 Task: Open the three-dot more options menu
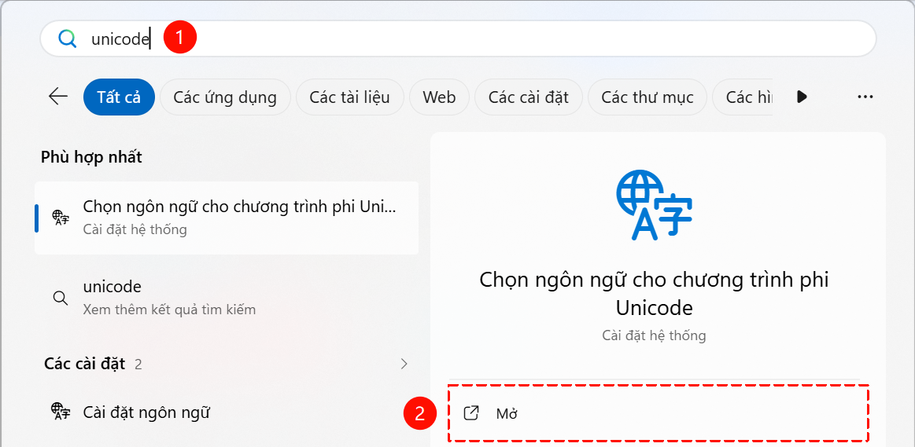click(x=865, y=97)
